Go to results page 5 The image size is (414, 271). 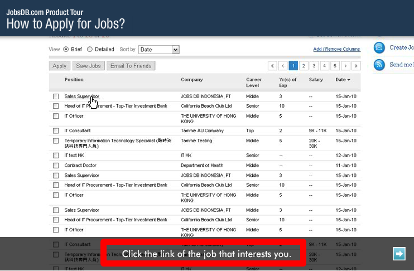click(x=335, y=66)
